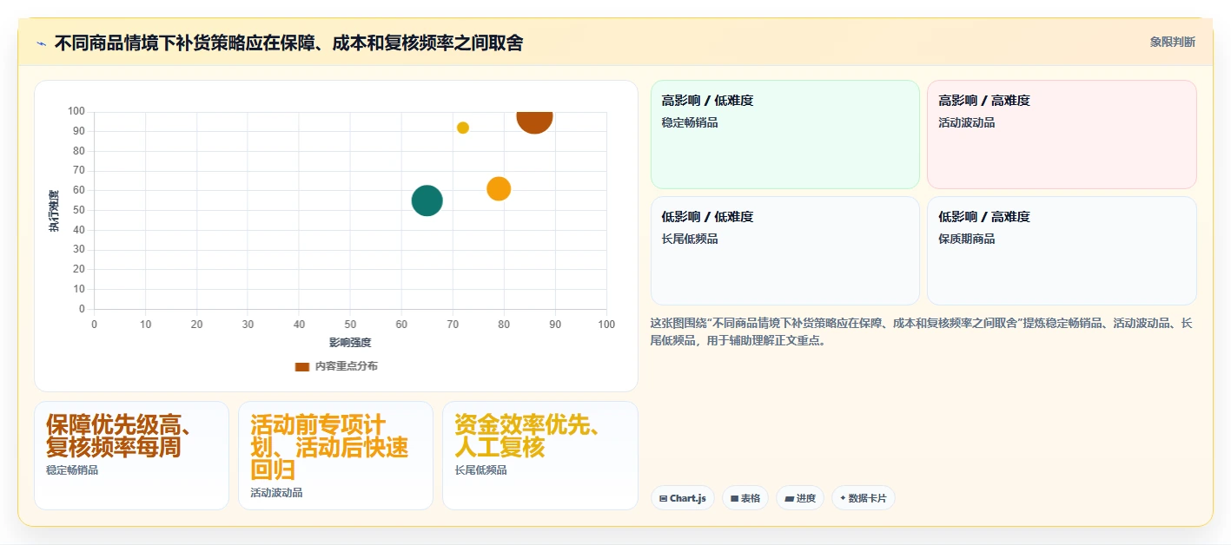Click the lightning icon beside the title
This screenshot has width=1231, height=545.
click(x=41, y=43)
